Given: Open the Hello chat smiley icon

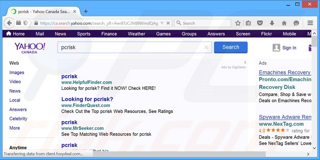Looking at the screenshot, I should [296, 23].
